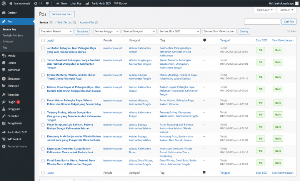Click the plugin update badge showing 6
300x181 pixels.
pyautogui.click(x=18, y=102)
